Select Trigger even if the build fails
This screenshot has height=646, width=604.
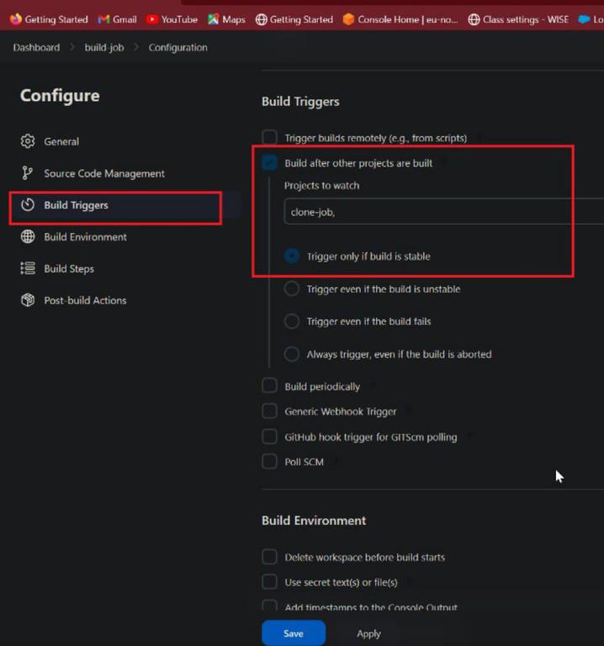[x=292, y=321]
